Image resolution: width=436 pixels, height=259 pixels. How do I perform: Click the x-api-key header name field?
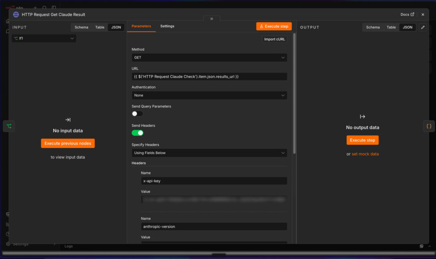(214, 181)
